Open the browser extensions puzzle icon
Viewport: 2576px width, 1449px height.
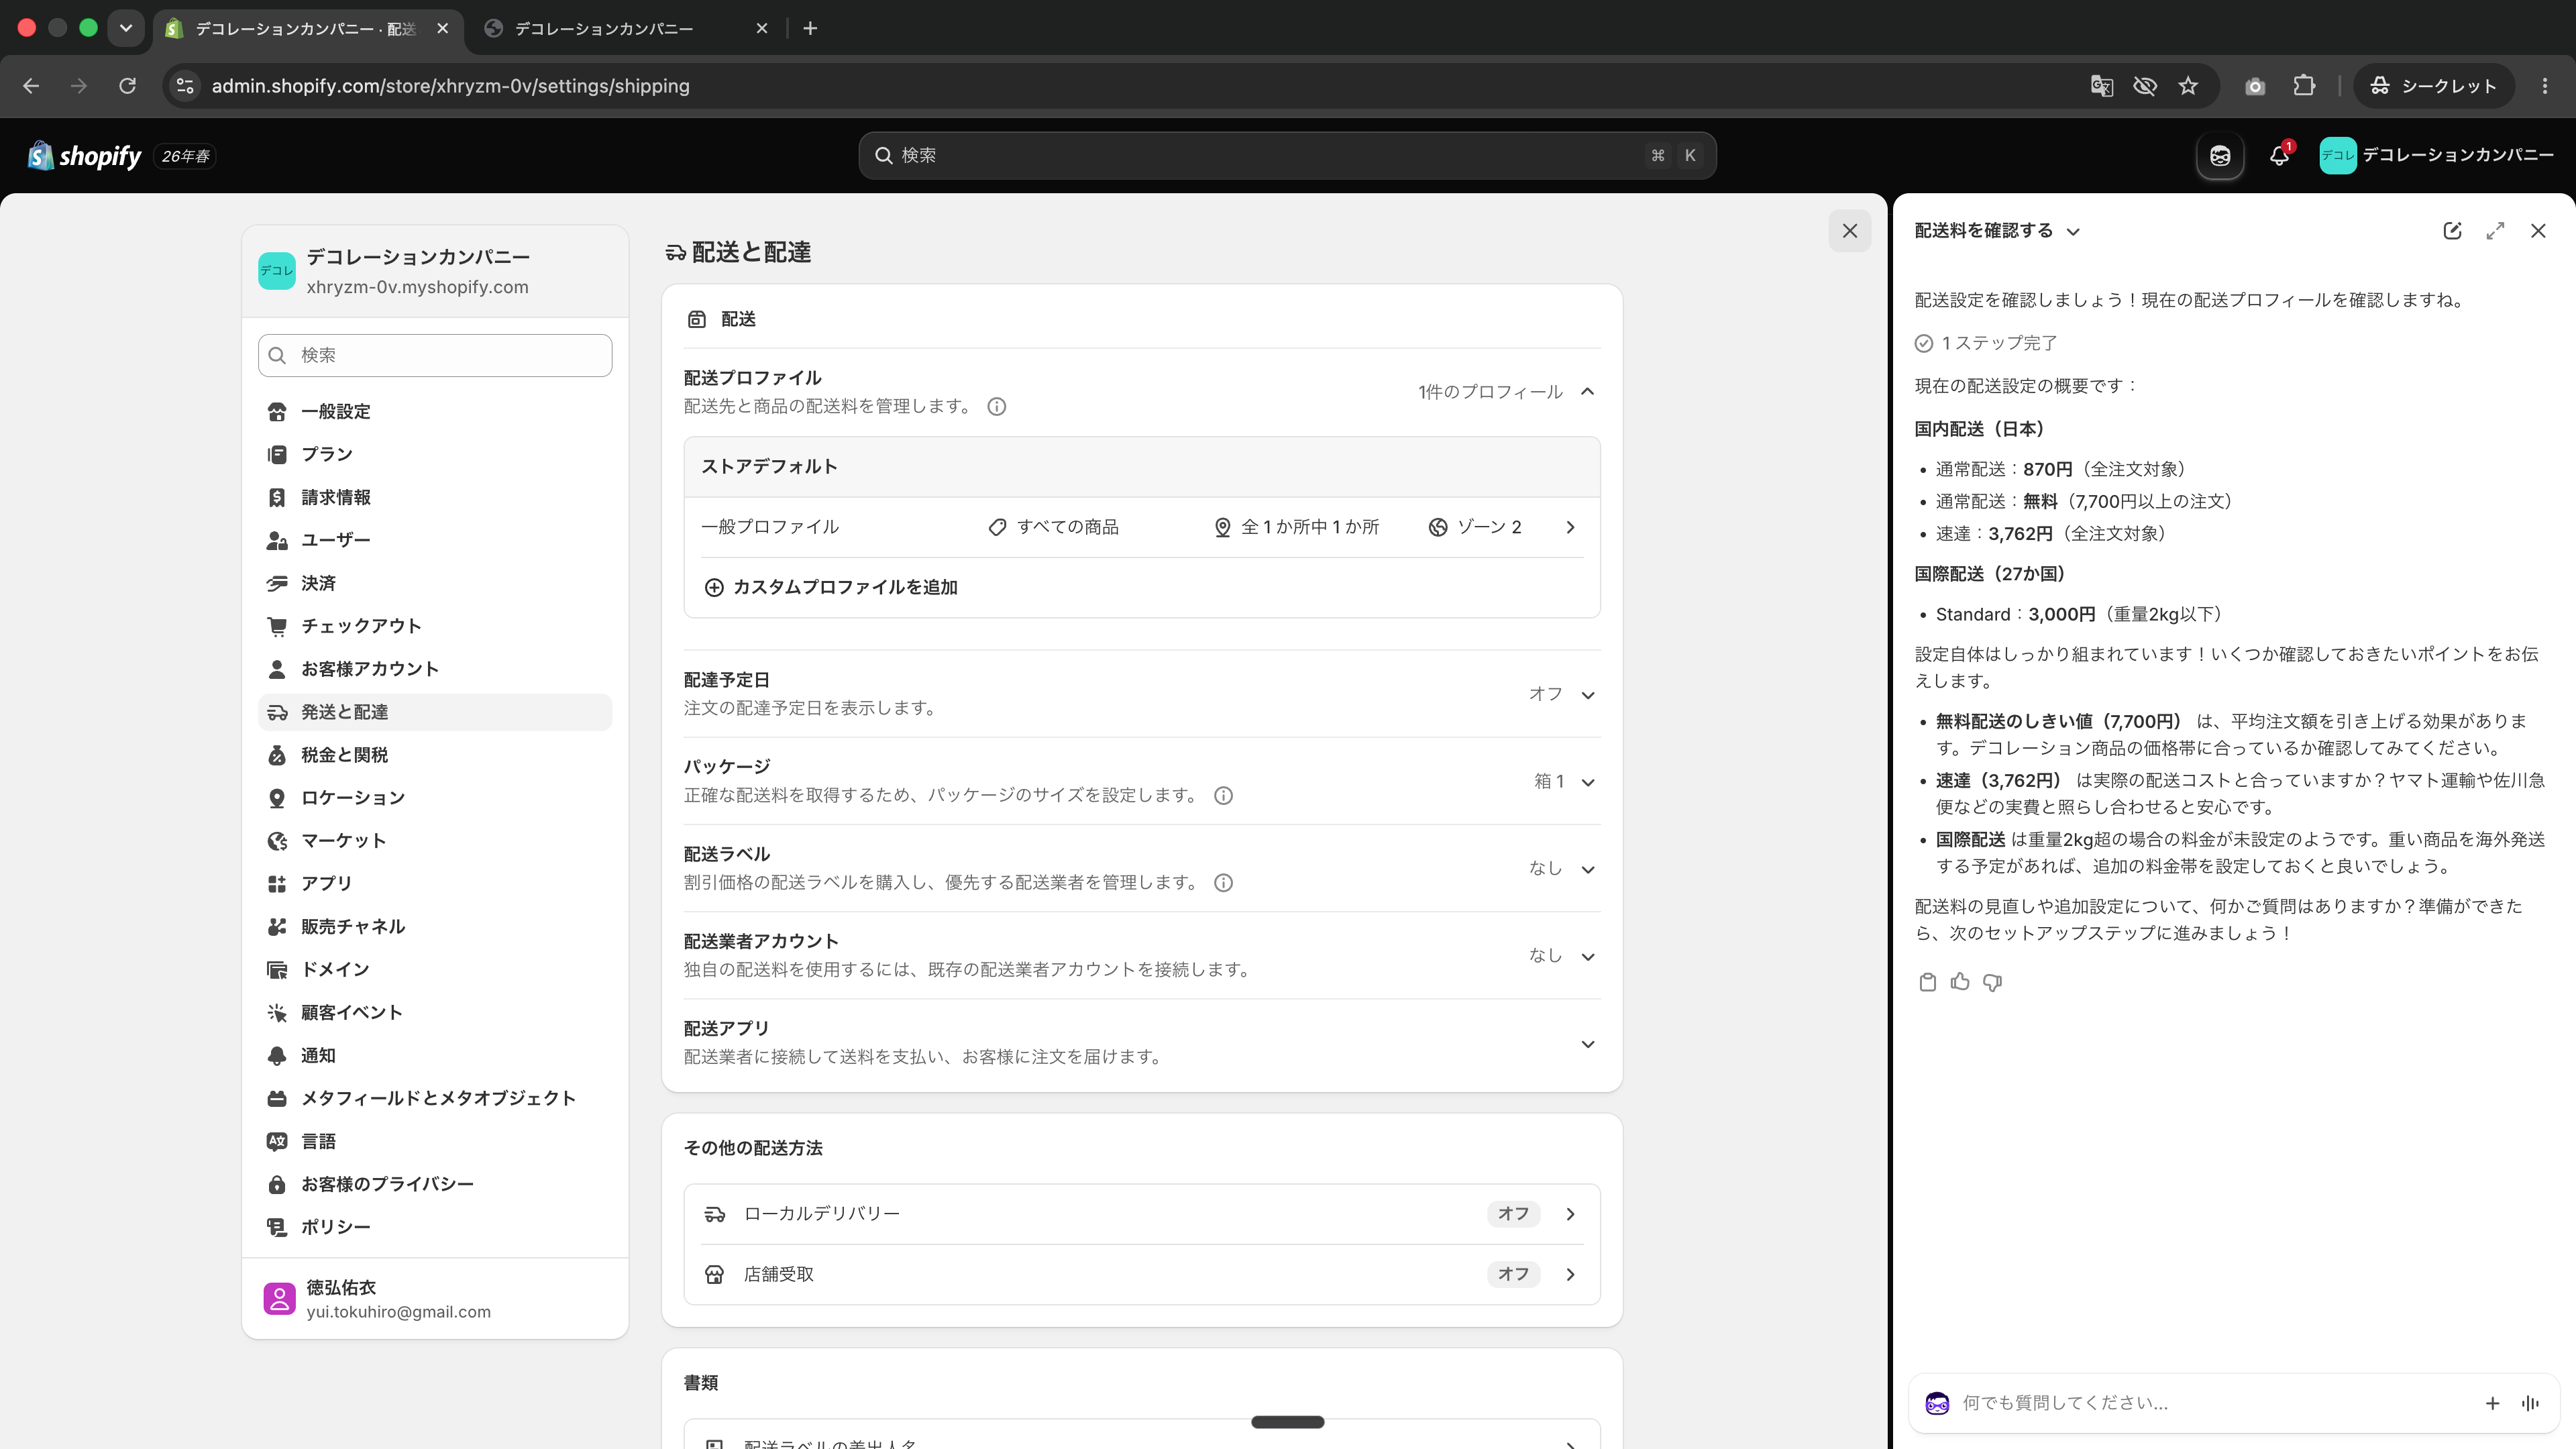click(2304, 86)
